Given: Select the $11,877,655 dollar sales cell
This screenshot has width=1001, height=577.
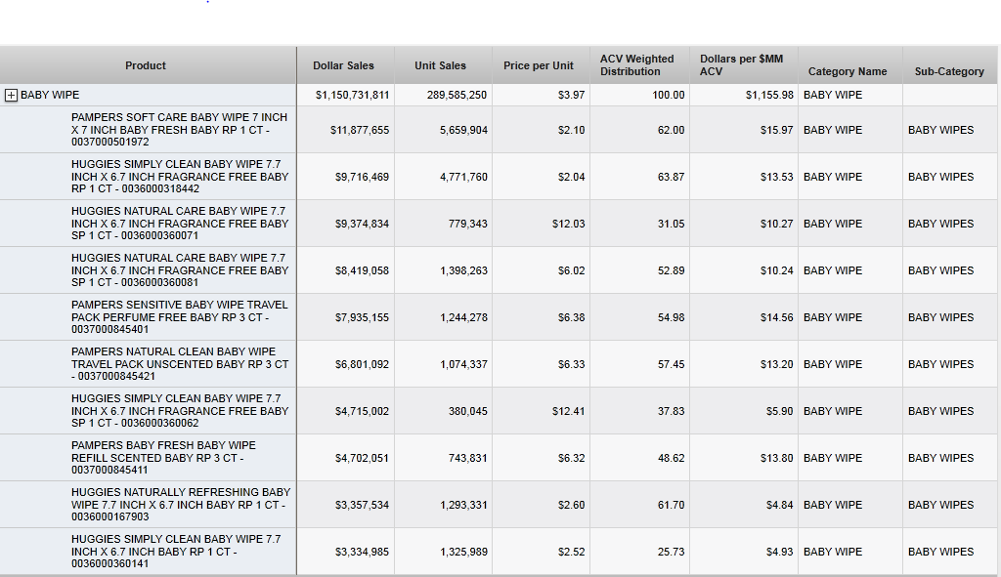Looking at the screenshot, I should click(362, 130).
